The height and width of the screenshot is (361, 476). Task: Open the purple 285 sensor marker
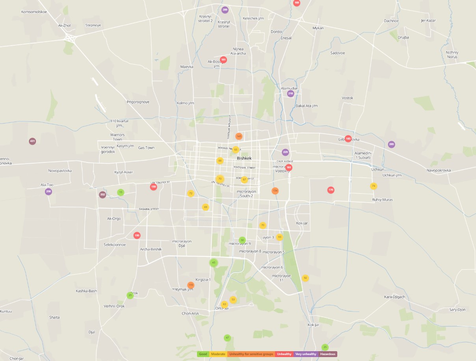coord(391,144)
